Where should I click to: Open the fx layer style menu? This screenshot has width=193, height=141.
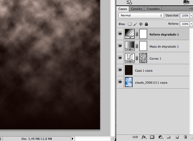tap(144, 137)
